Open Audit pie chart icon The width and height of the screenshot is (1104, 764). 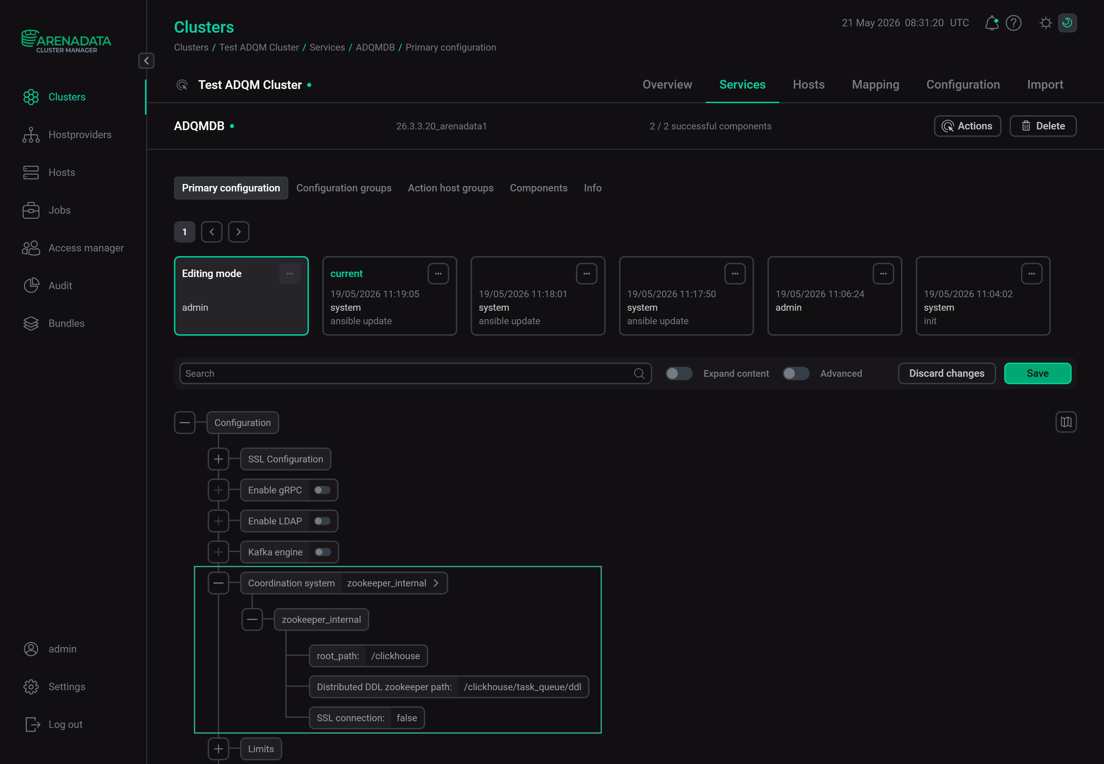[31, 285]
